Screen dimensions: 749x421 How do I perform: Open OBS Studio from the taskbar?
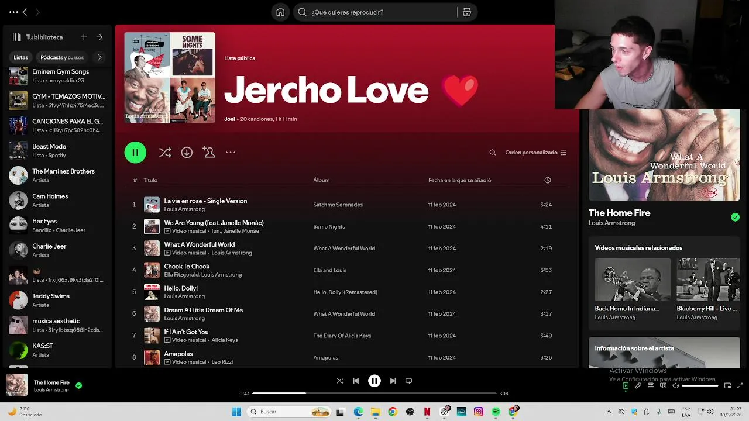point(410,412)
